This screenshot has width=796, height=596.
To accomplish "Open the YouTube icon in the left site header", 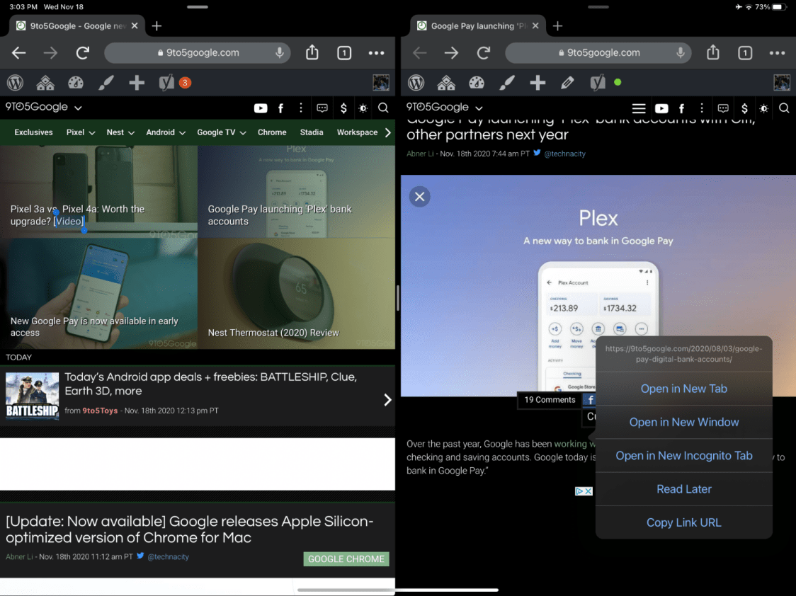I will (x=261, y=108).
